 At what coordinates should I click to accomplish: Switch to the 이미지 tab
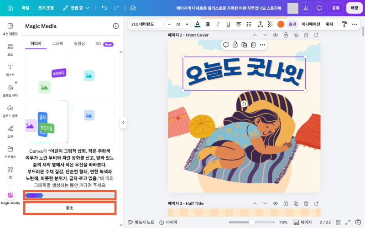click(36, 43)
